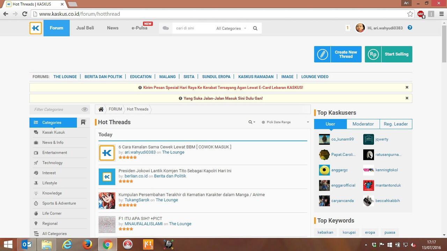Dismiss the Jalan-Jalan announcement banner
Image resolution: width=447 pixels, height=251 pixels.
[407, 98]
